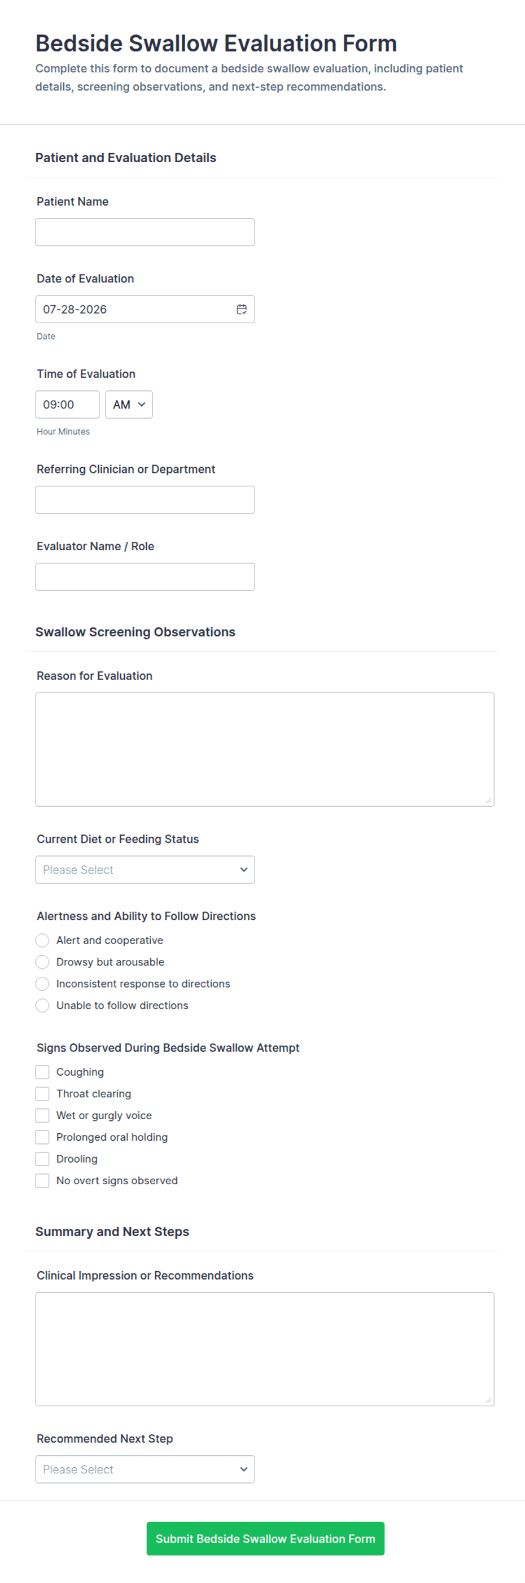Pick Unable to follow directions radio
Image resolution: width=525 pixels, height=1583 pixels.
point(42,1004)
